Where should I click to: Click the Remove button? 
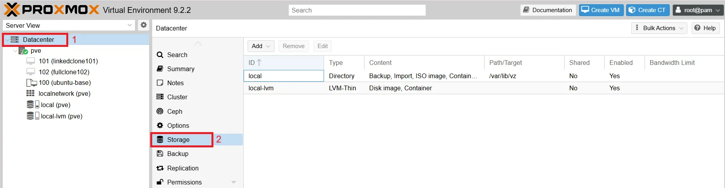pos(293,46)
